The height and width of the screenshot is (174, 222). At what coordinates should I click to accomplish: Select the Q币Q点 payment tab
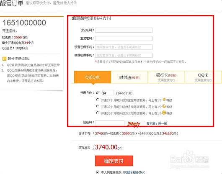click(x=93, y=77)
